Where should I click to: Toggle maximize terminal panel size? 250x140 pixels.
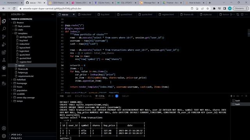[x=242, y=96]
